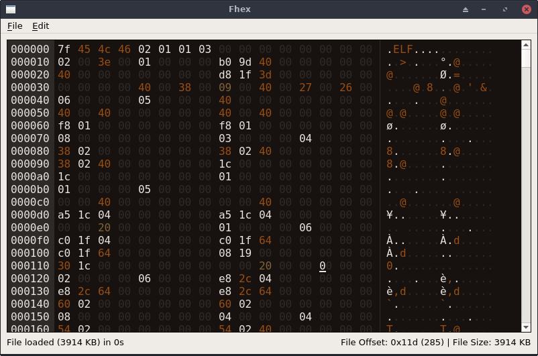Select byte 20 in row 0000e0
This screenshot has height=356, width=538.
[x=104, y=228]
